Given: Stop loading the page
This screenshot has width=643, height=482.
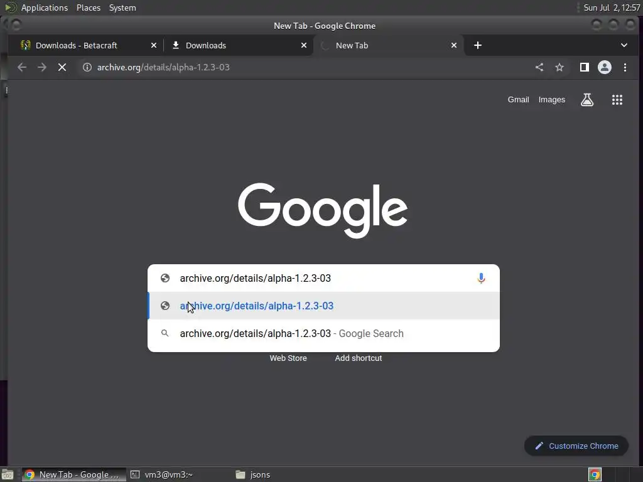Looking at the screenshot, I should [62, 67].
